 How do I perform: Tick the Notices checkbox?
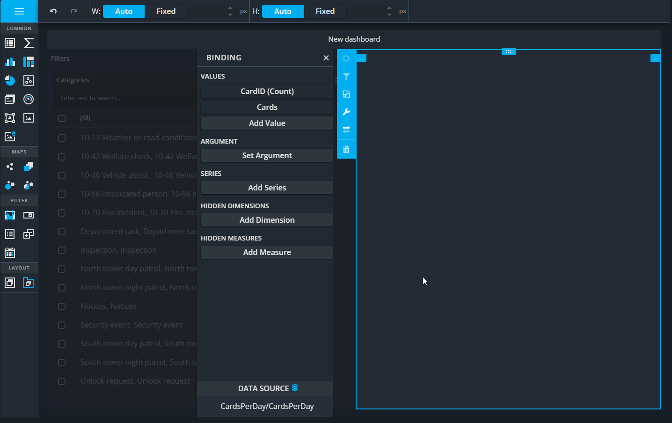(x=62, y=306)
